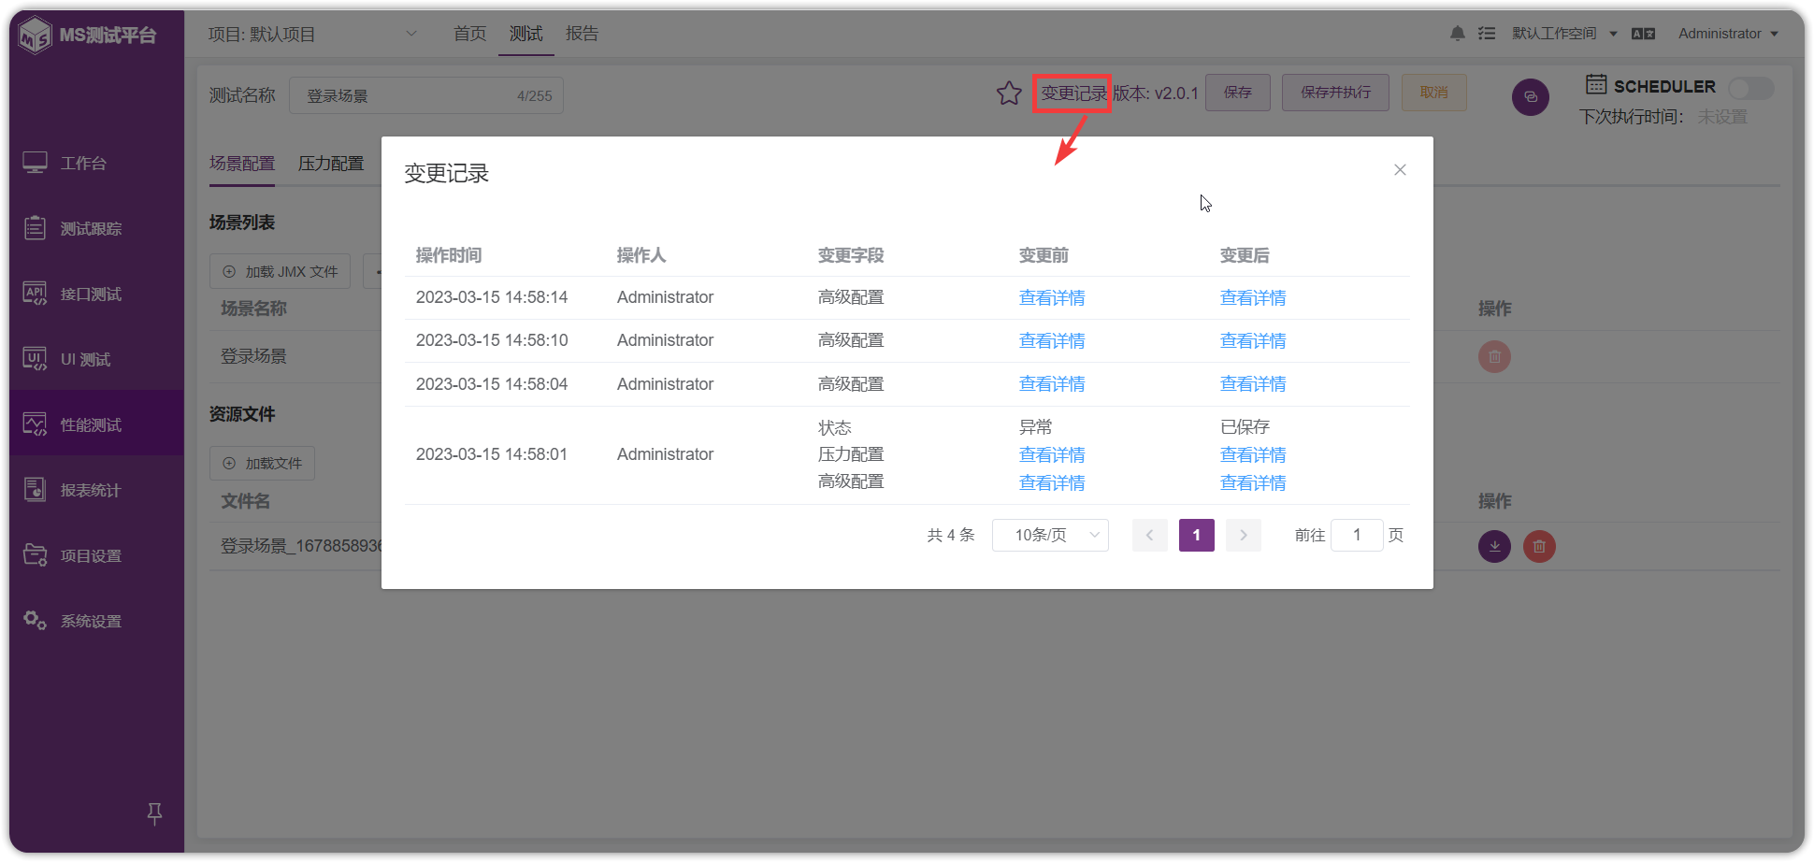Click the MS测试平台 logo icon
1814x862 pixels.
36,35
